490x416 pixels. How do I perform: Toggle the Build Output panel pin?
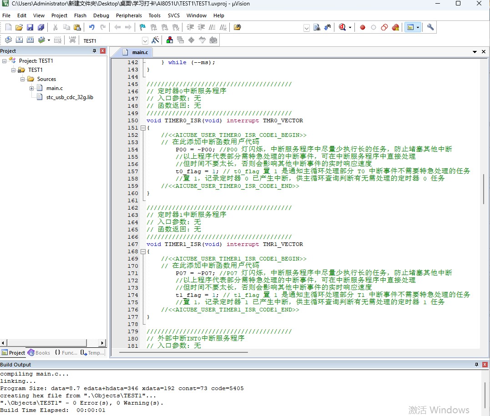click(476, 365)
